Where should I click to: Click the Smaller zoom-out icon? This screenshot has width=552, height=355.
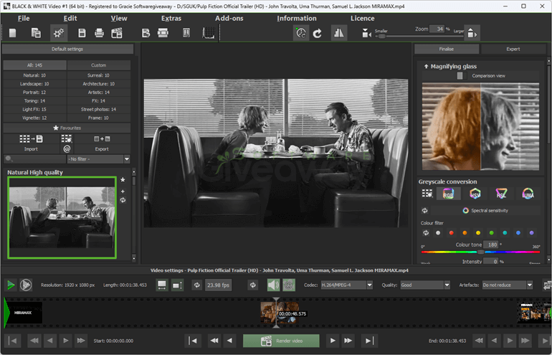coord(366,34)
